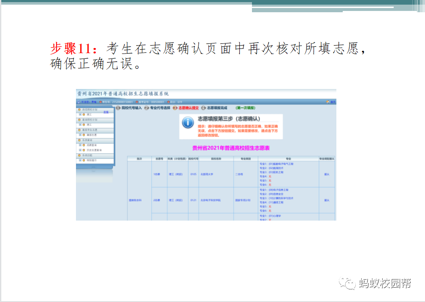Select the 志愿确认提交 step
425x302 pixels.
point(188,108)
